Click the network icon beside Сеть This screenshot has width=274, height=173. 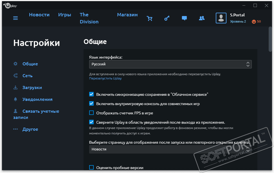click(15, 76)
